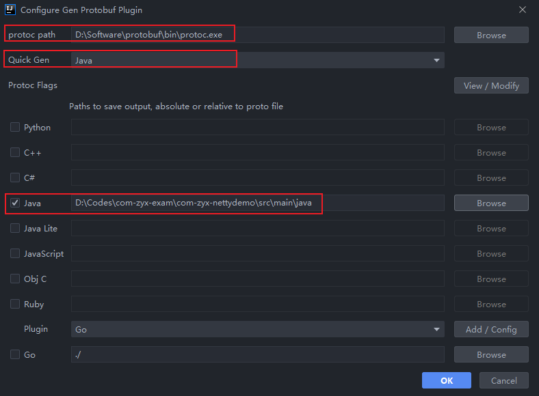
Task: Click the Protoc Flags label
Action: pos(33,85)
